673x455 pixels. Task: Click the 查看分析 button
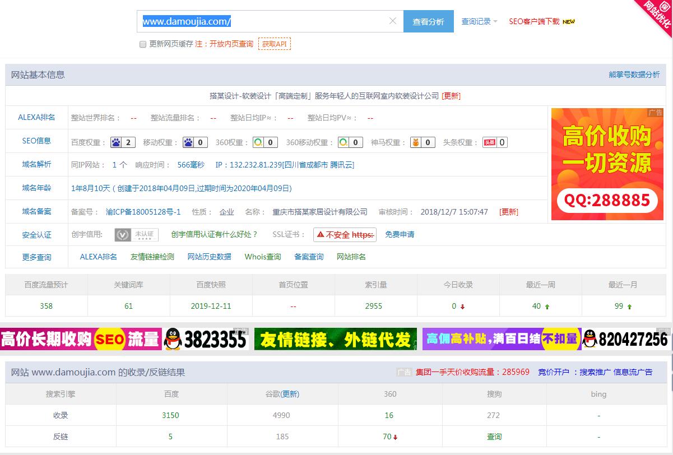click(429, 21)
